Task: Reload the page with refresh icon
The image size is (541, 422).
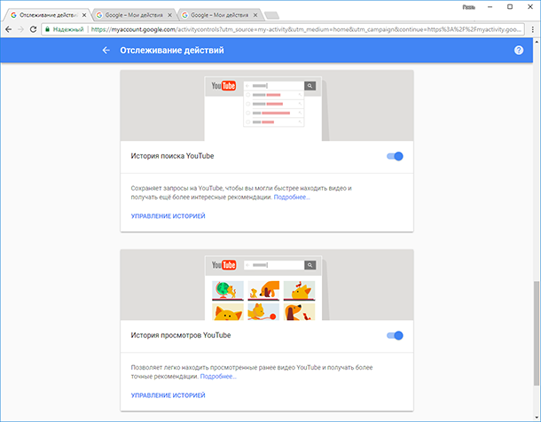Action: [x=33, y=29]
